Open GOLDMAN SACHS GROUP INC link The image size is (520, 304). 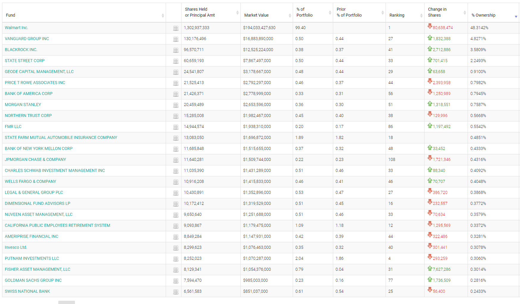pyautogui.click(x=33, y=280)
